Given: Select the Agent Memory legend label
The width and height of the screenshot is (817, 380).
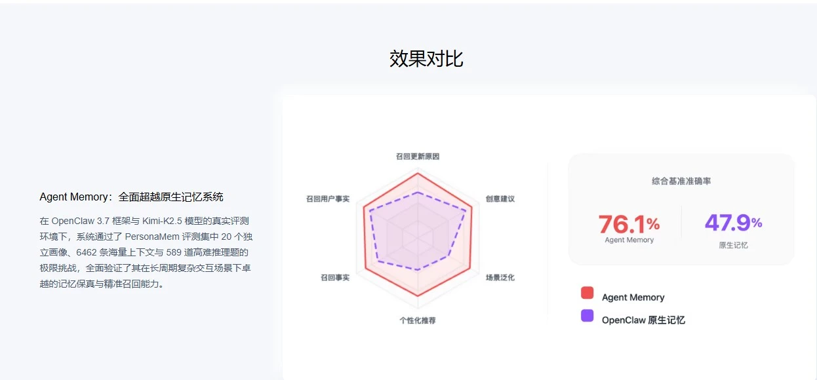Looking at the screenshot, I should (x=633, y=297).
